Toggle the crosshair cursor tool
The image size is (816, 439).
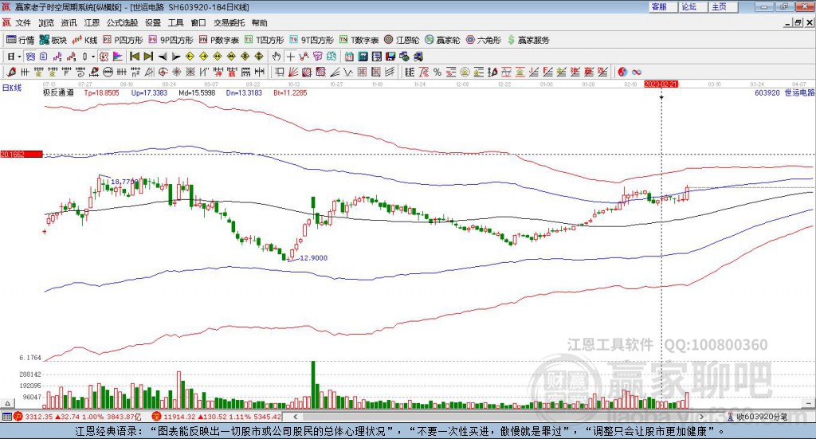click(x=290, y=57)
